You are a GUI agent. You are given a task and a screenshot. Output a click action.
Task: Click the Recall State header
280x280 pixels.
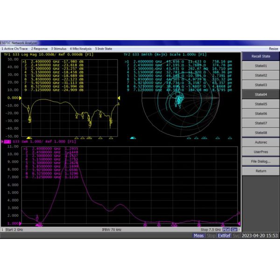tap(261, 56)
